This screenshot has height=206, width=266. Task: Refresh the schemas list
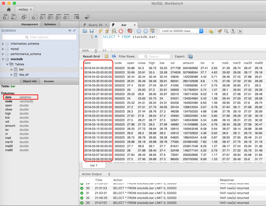pyautogui.click(x=70, y=31)
